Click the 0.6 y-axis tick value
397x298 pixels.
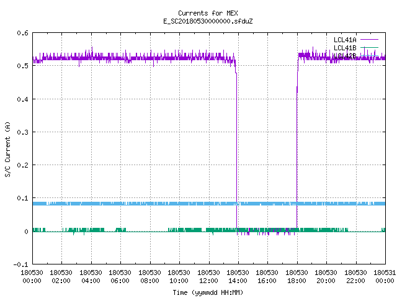(x=22, y=33)
